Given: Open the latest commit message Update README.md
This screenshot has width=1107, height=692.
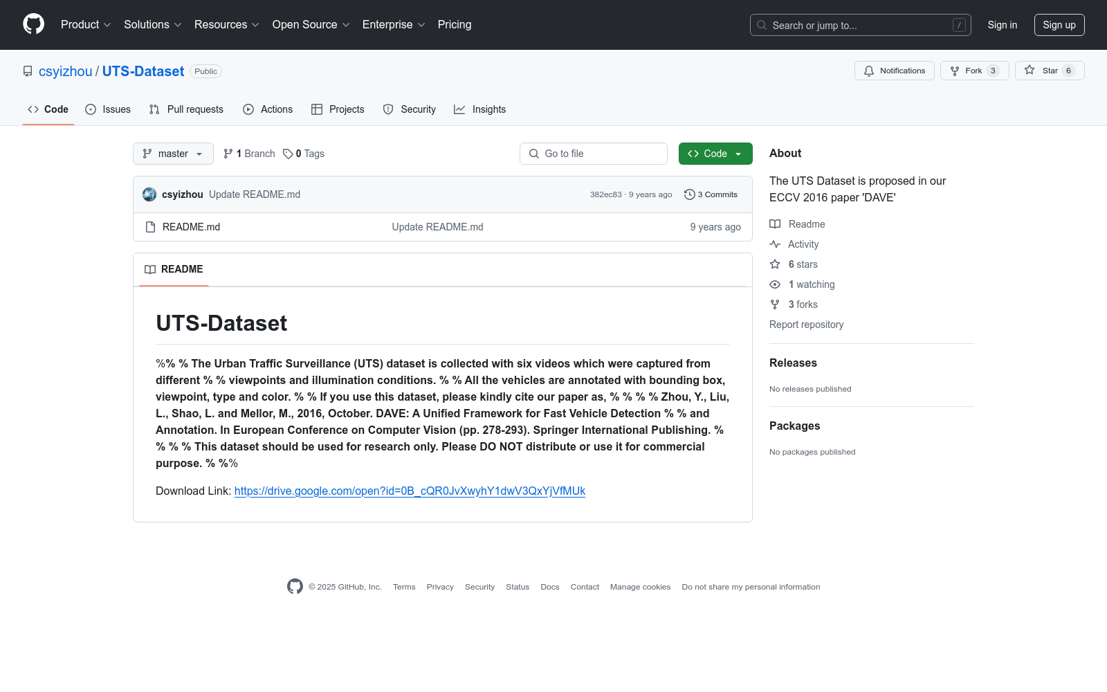Looking at the screenshot, I should coord(255,194).
